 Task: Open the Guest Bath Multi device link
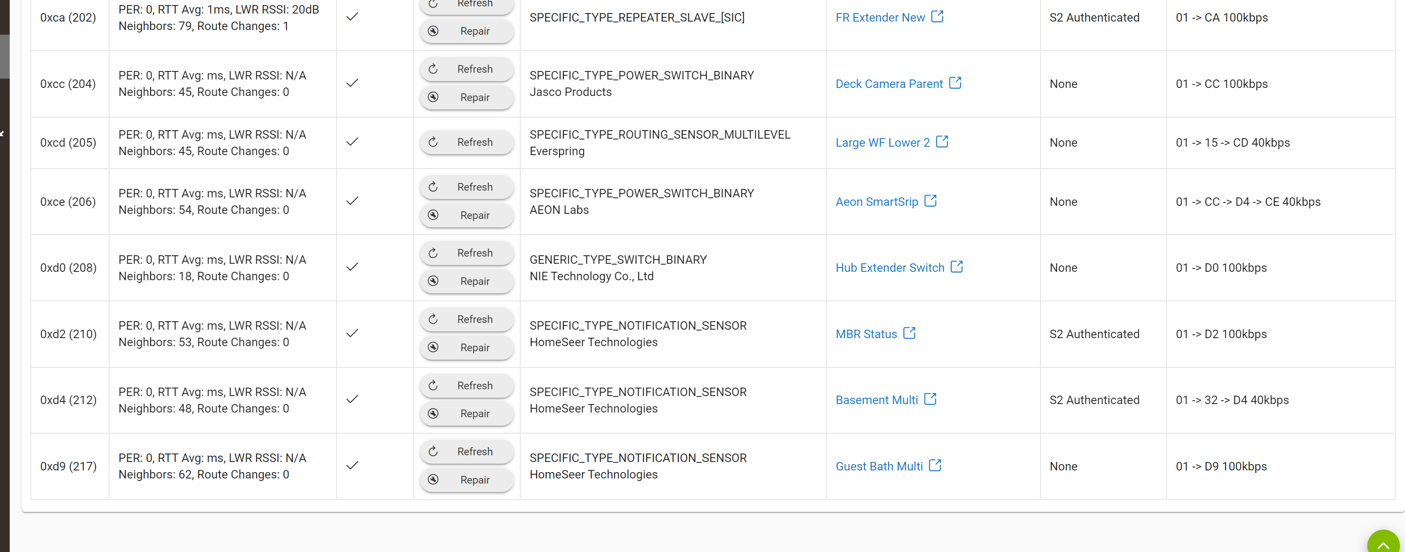point(879,467)
